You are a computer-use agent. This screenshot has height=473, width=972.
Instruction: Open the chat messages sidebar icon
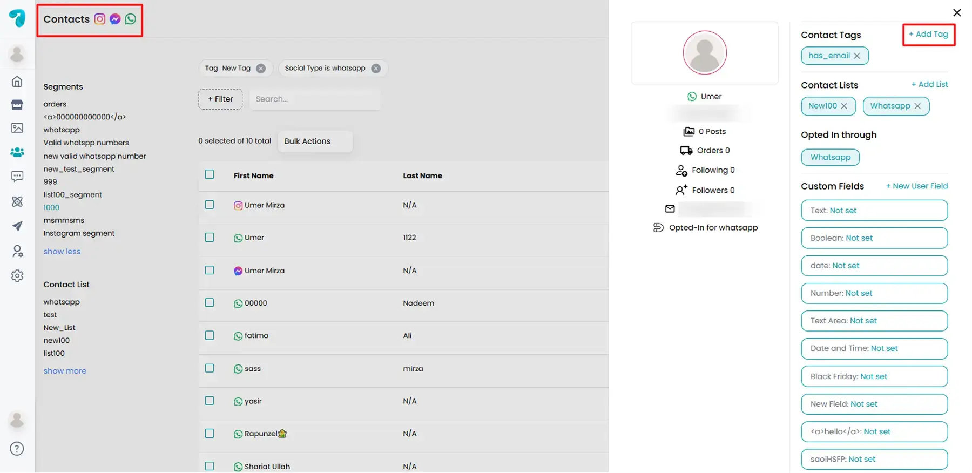pyautogui.click(x=17, y=176)
